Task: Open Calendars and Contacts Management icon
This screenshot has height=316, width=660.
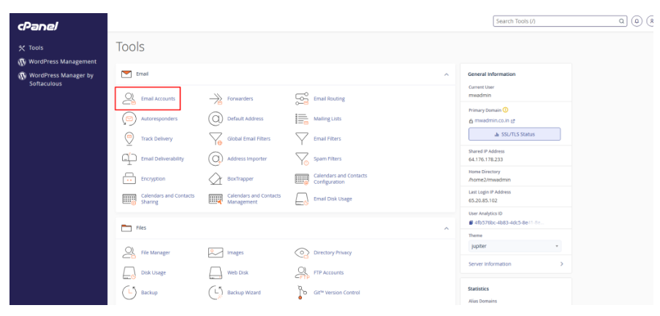Action: 216,199
